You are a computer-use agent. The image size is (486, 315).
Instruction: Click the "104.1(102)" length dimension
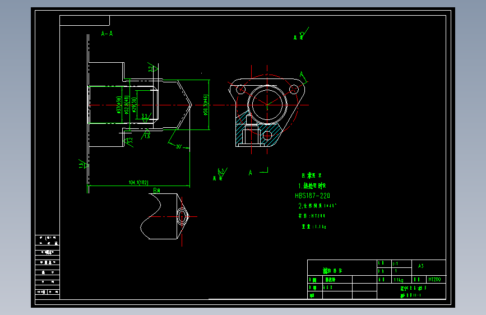(138, 183)
